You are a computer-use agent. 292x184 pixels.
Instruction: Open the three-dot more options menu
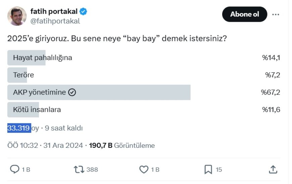click(x=276, y=14)
